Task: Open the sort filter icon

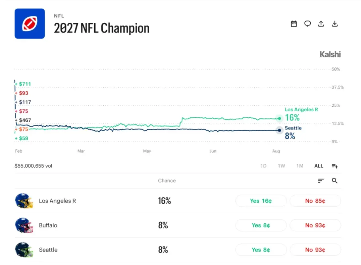Action: [321, 181]
